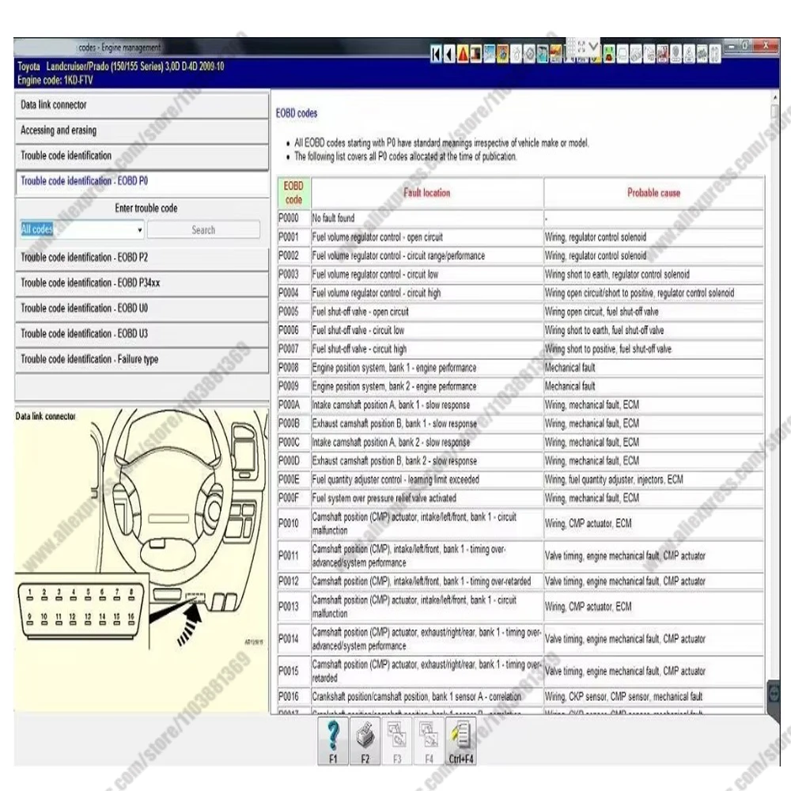This screenshot has width=791, height=791.
Task: Select the P0011 code cell
Action: 293,556
